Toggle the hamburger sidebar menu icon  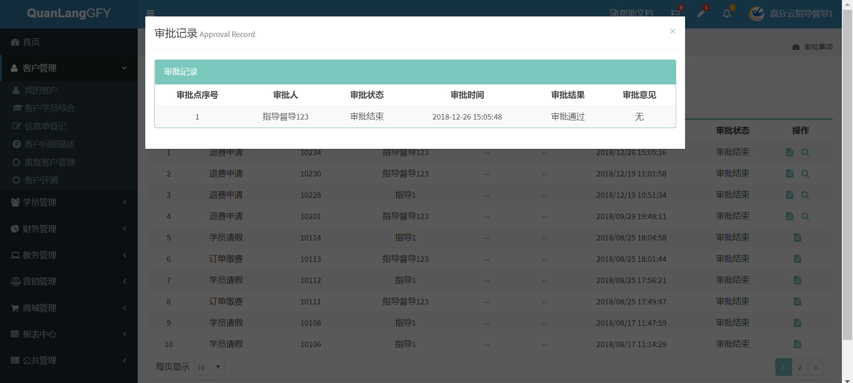[x=151, y=13]
